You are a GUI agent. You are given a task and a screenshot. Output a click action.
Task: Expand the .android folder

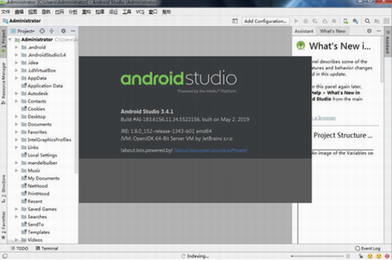pyautogui.click(x=16, y=47)
